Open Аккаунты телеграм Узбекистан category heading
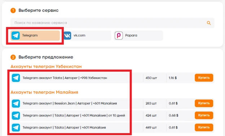225x136 pixels. tap(46, 67)
